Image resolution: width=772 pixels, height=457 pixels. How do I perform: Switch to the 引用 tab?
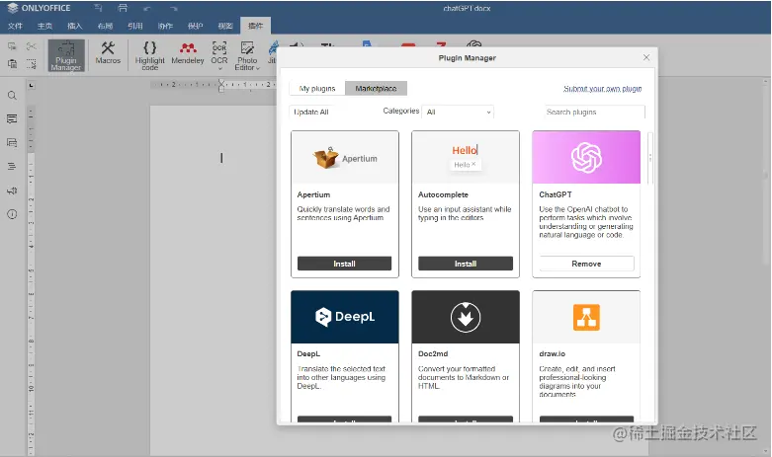tap(134, 26)
